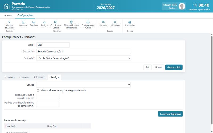
Task: Open the Serviço dropdown list
Action: pos(83,85)
